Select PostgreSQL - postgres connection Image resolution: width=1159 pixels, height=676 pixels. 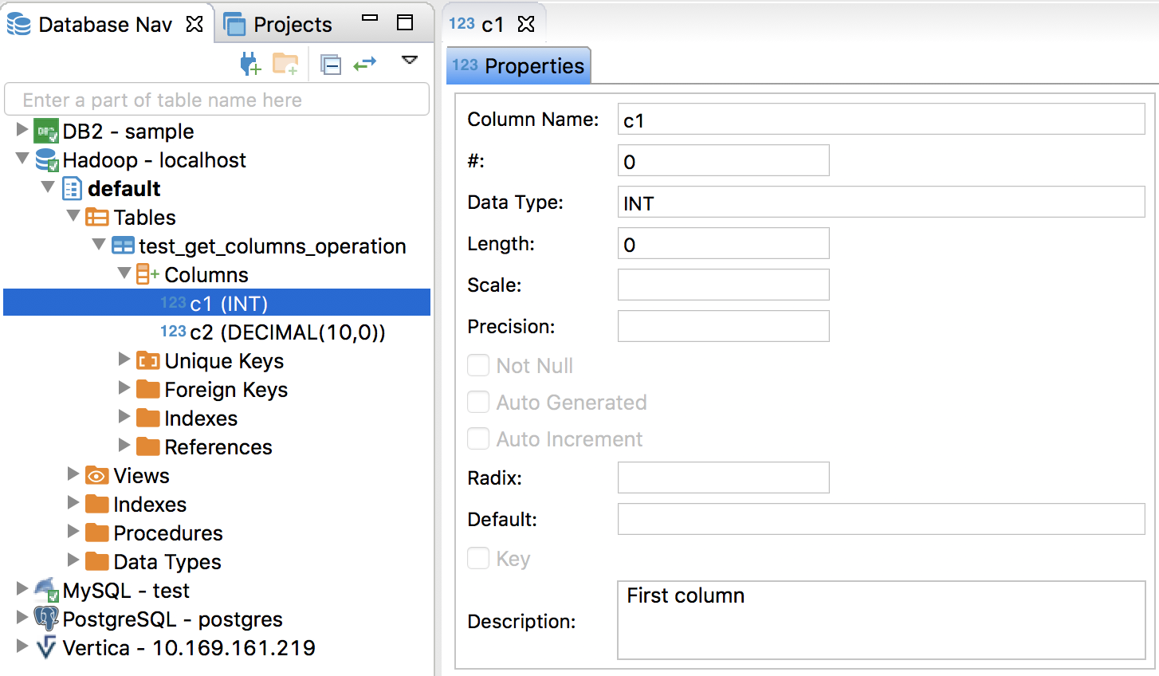coord(172,619)
